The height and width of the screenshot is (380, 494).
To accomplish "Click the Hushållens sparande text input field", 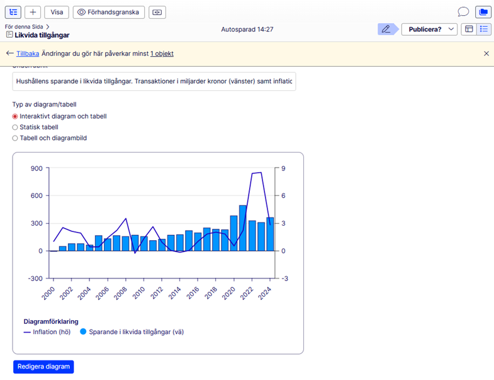I will 154,81.
